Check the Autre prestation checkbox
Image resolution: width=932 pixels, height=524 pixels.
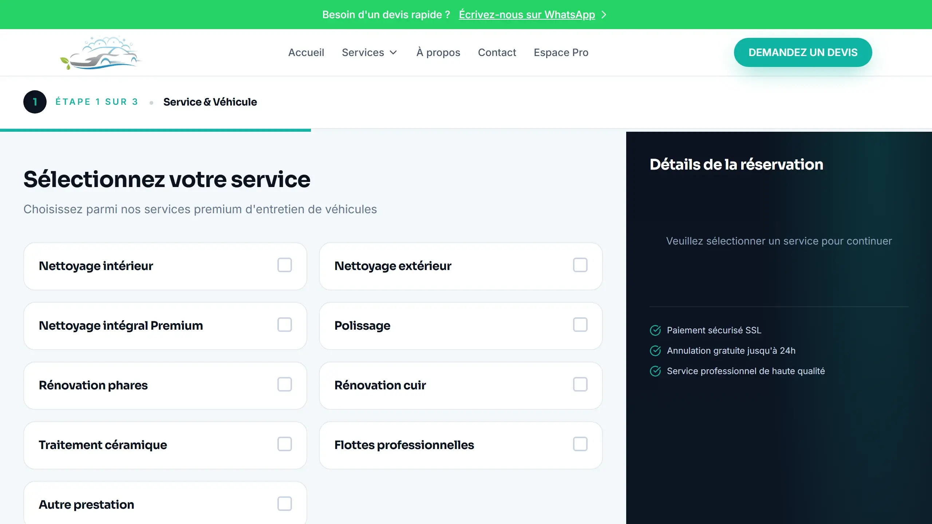[285, 504]
